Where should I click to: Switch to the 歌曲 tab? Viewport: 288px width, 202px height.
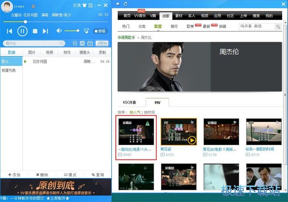pos(12,53)
